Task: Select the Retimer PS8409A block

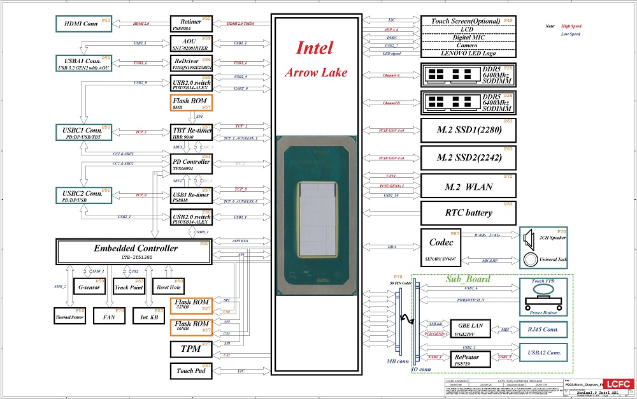Action: [191, 24]
